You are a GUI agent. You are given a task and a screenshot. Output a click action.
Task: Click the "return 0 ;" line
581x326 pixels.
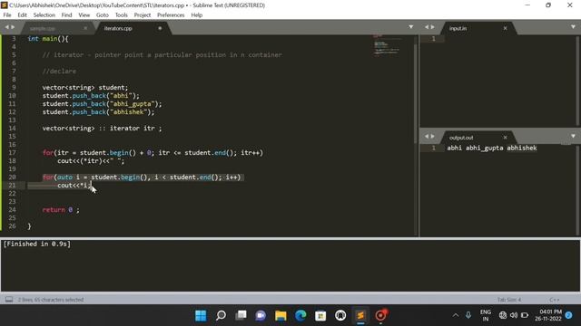[x=61, y=209]
